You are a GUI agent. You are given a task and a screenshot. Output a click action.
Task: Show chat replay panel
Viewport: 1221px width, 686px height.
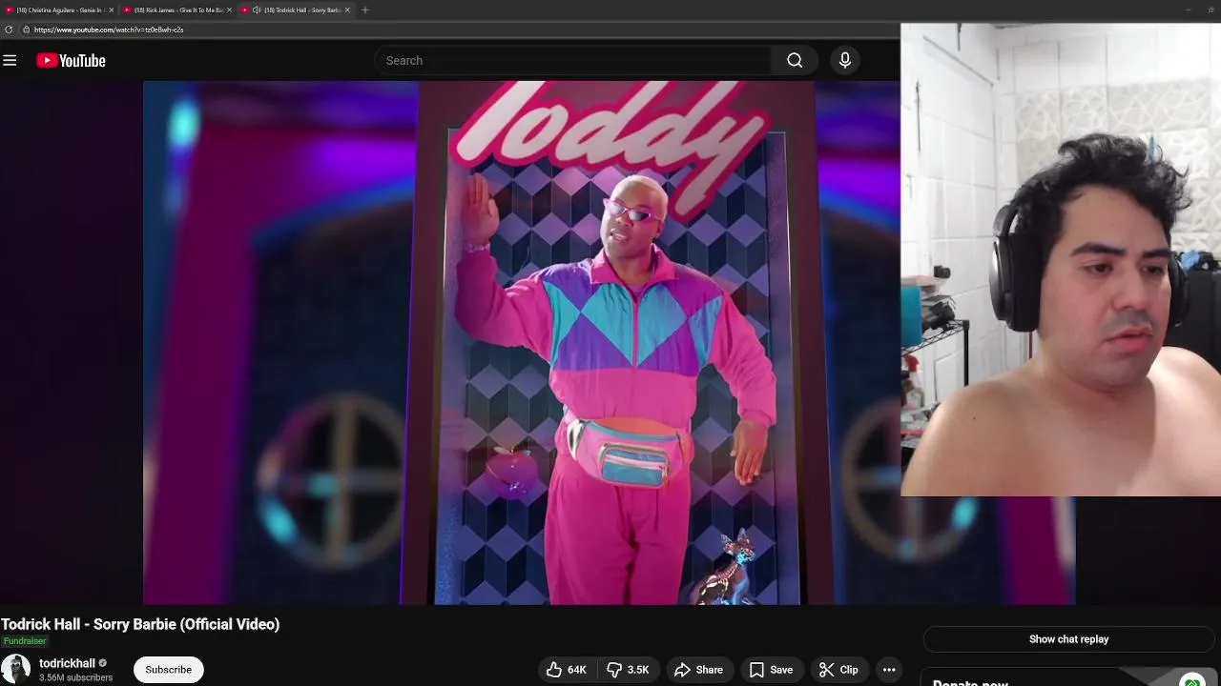coord(1068,639)
